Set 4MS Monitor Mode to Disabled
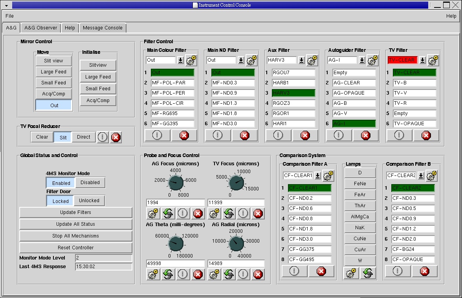 click(x=90, y=183)
